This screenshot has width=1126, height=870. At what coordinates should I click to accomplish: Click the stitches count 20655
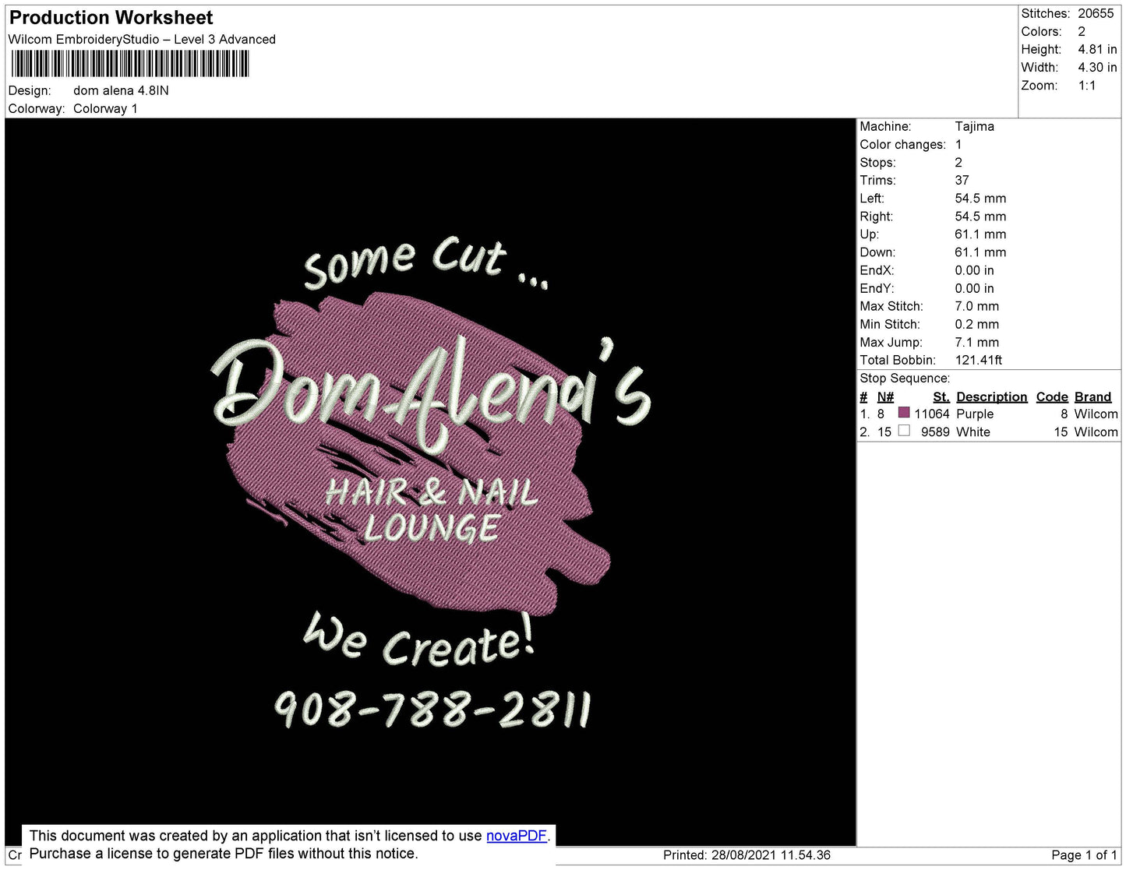[x=1096, y=14]
